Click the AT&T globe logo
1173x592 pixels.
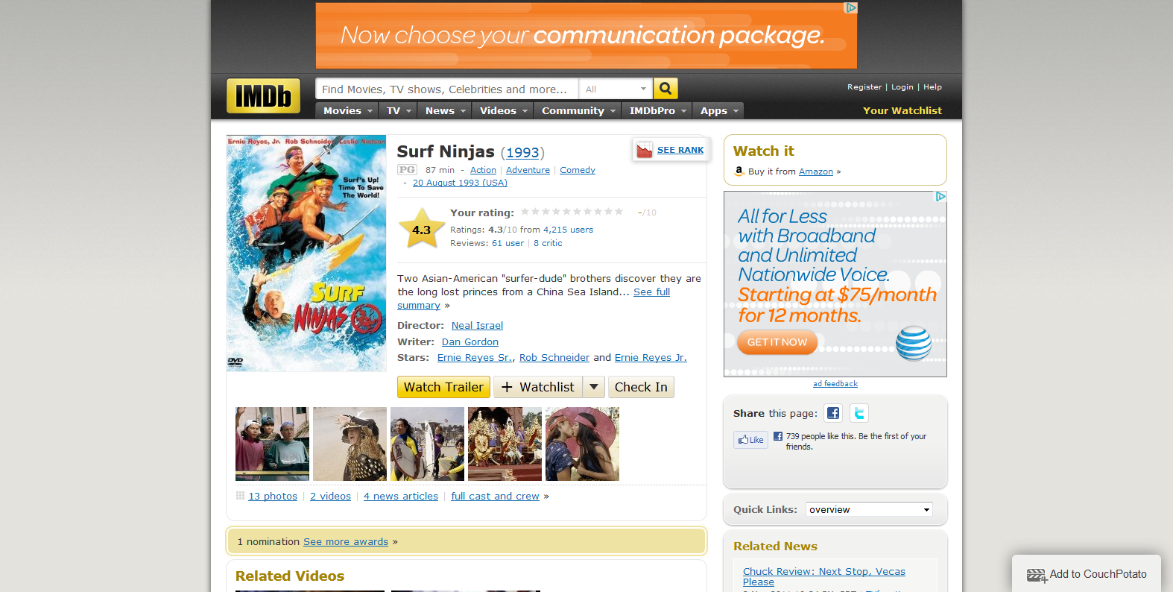point(914,344)
